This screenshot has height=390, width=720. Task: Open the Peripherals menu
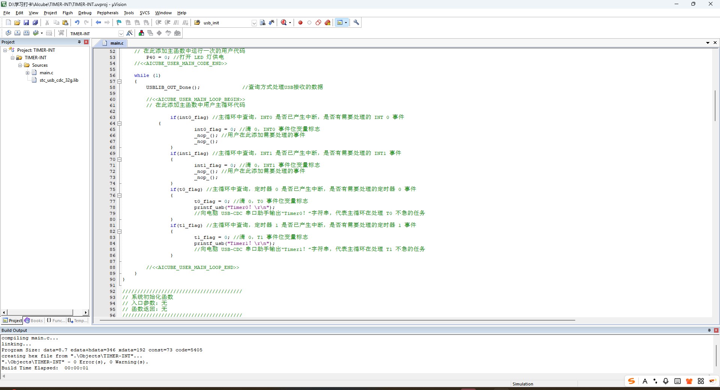click(x=108, y=13)
